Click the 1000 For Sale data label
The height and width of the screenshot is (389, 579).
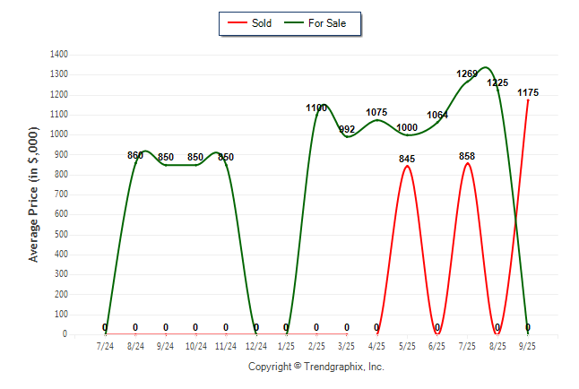tap(407, 127)
